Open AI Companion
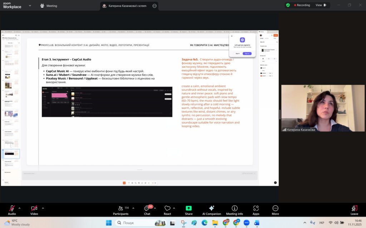Viewport: 366px width, 228px height. pyautogui.click(x=212, y=208)
